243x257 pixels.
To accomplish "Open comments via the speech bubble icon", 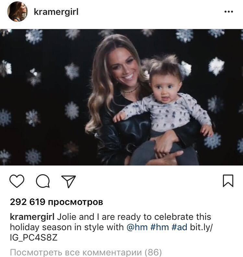I will (43, 181).
